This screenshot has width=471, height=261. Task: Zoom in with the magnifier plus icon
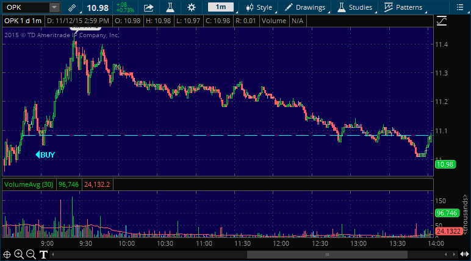(x=19, y=255)
